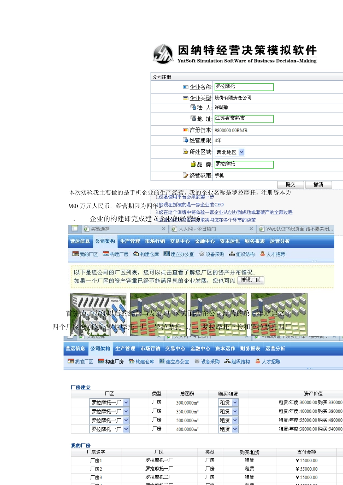The height and width of the screenshot is (485, 343).
Task: Click the page icon on 人人网 tab
Action: [x=174, y=229]
